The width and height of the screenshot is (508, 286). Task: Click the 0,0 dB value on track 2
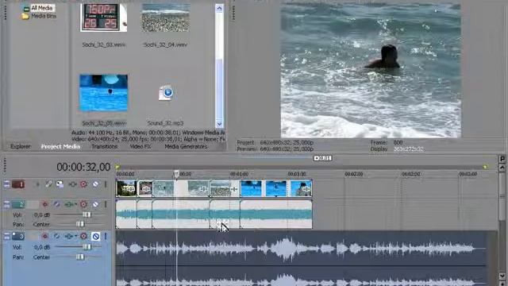42,215
